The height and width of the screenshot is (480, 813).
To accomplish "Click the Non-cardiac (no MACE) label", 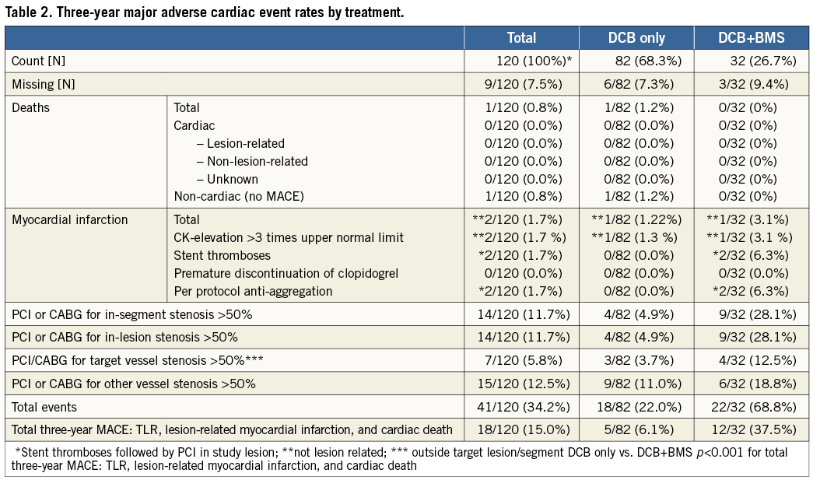I will (238, 197).
